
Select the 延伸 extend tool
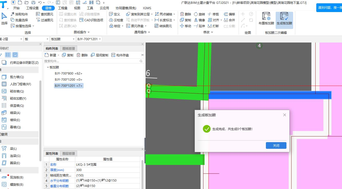tap(200, 26)
